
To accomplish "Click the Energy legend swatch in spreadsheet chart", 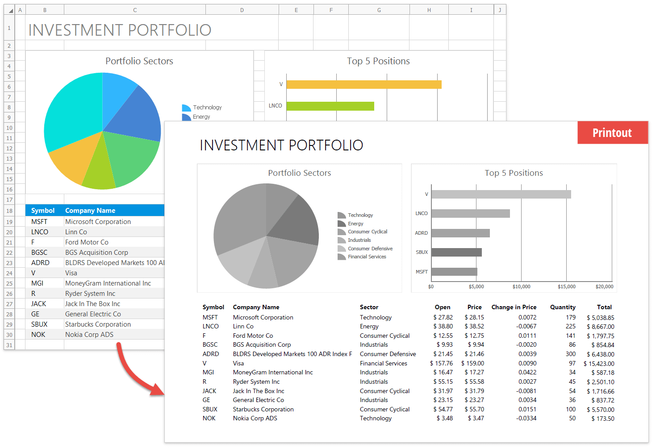I will coord(186,117).
